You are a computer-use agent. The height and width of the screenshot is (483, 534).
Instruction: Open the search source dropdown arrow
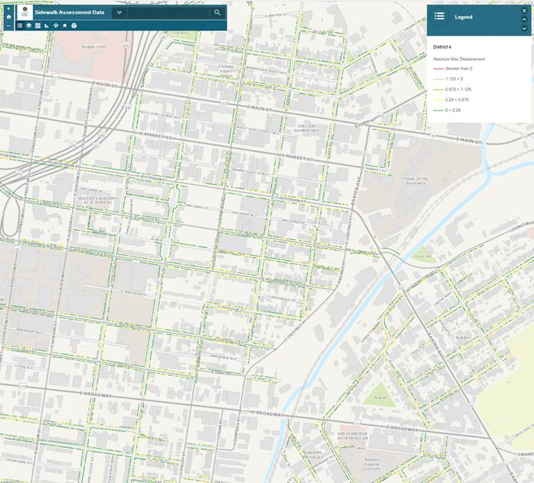coord(119,13)
